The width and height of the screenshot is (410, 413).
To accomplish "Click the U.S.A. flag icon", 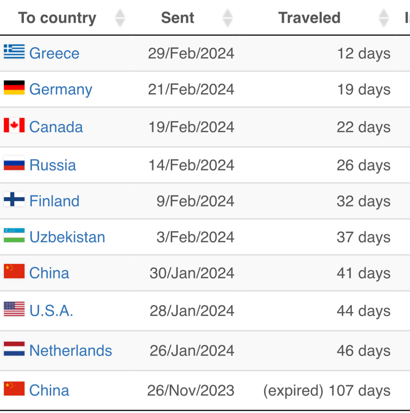I will coord(14,309).
